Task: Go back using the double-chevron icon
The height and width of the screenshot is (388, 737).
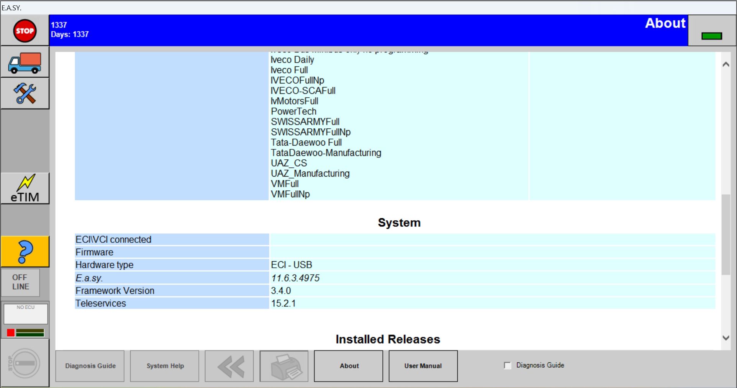Action: coord(229,366)
